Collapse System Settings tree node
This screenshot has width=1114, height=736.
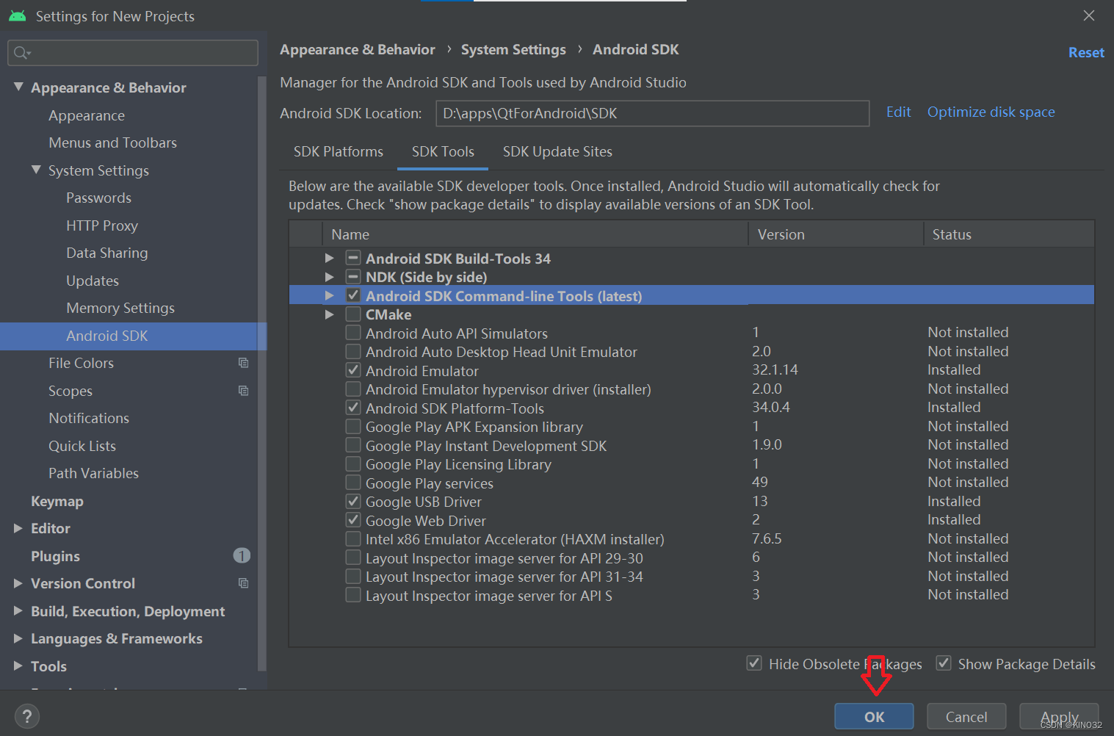tap(36, 170)
